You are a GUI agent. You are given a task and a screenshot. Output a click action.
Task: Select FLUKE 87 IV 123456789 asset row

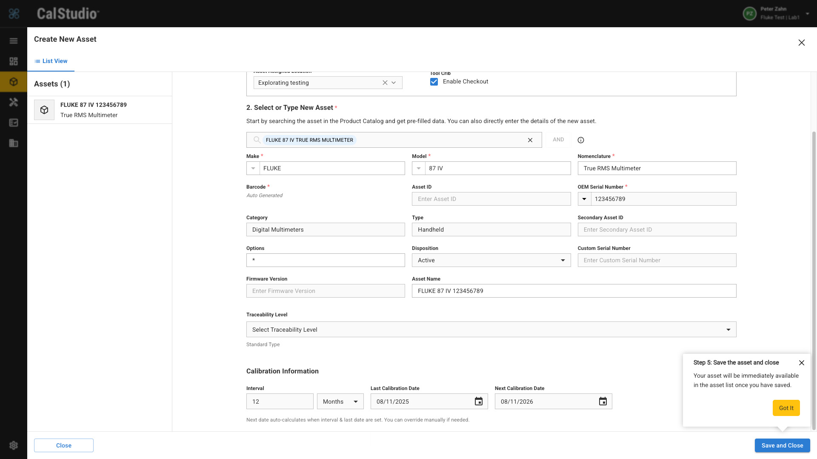[x=100, y=110]
